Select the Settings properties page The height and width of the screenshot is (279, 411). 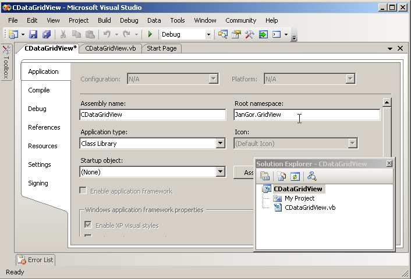pyautogui.click(x=40, y=164)
